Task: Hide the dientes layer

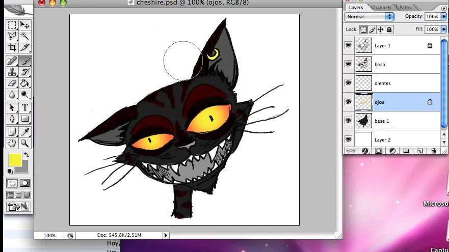Action: (348, 83)
